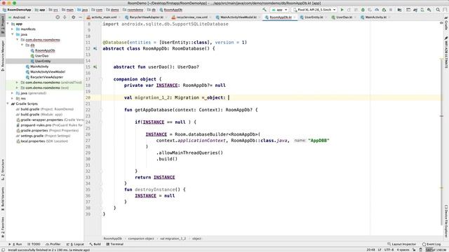
Task: Click the UTF-8 encoding in status bar
Action: pos(389,250)
